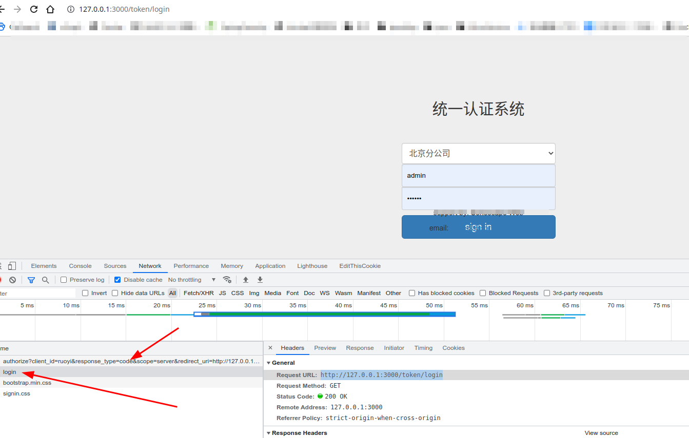Toggle the network filter bar funnel icon

point(31,280)
